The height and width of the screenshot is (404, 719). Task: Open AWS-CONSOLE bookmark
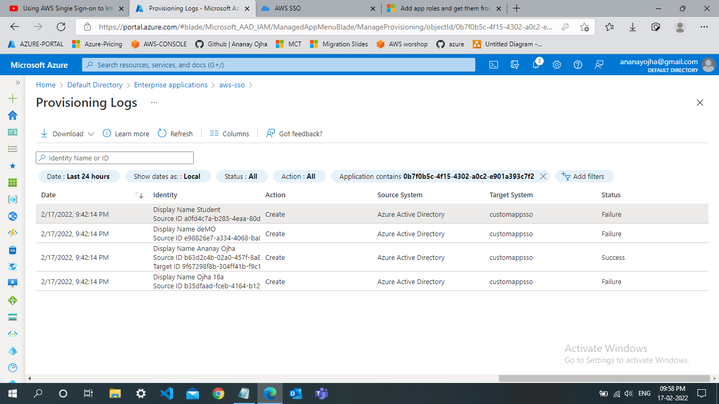(159, 44)
